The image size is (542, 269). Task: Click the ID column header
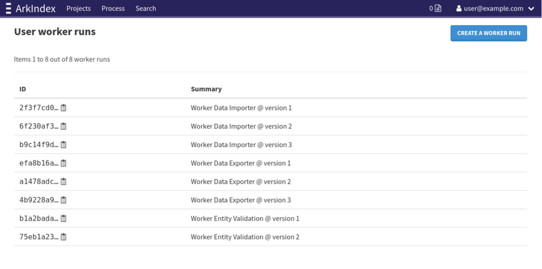point(22,89)
